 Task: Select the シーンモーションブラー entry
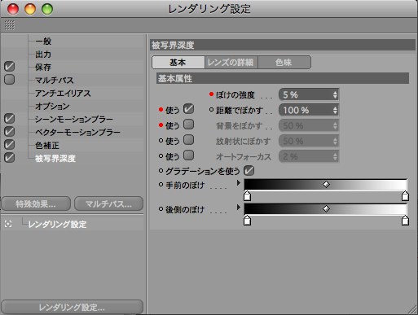coord(74,120)
